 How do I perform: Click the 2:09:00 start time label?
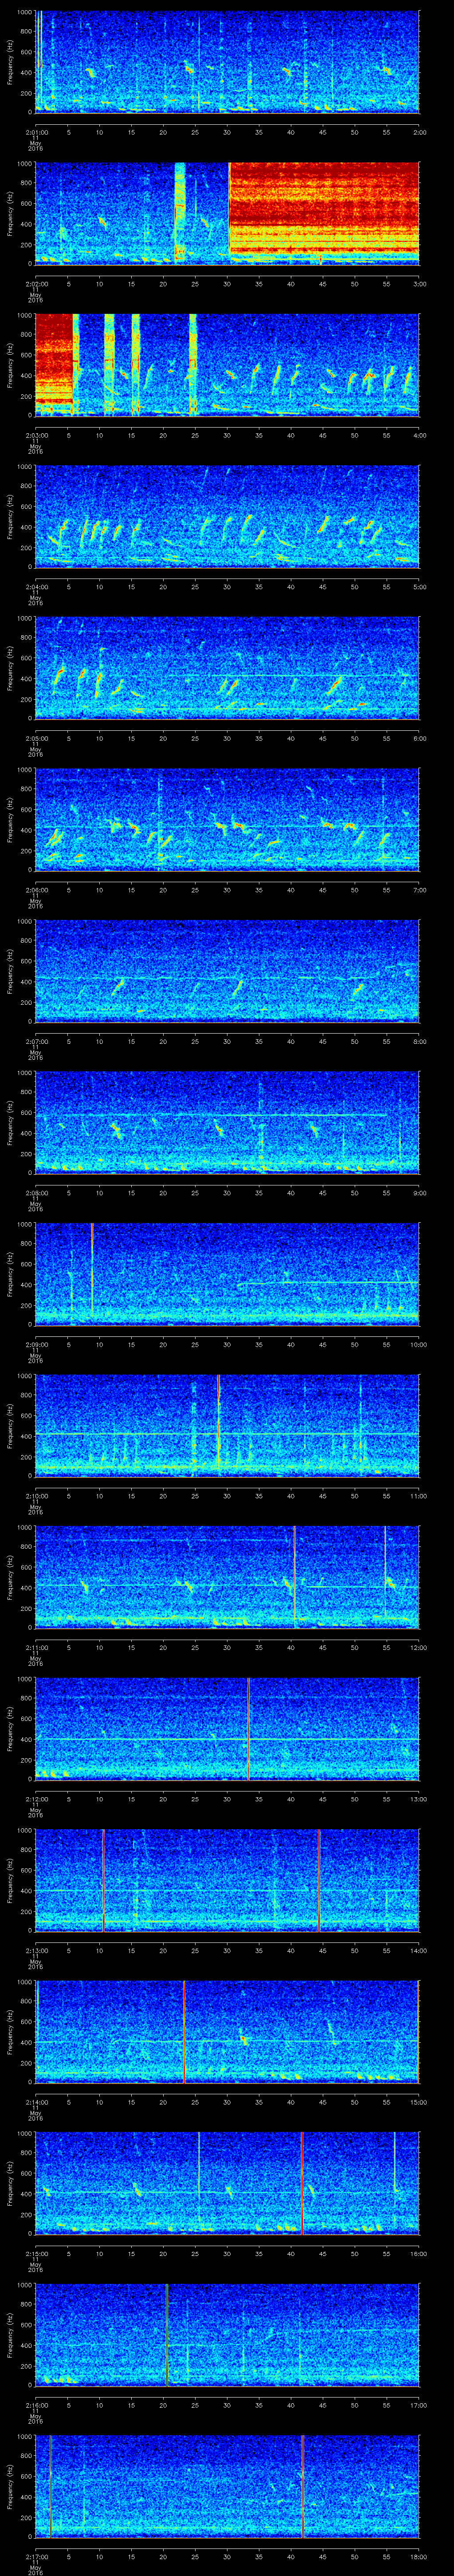click(36, 1345)
